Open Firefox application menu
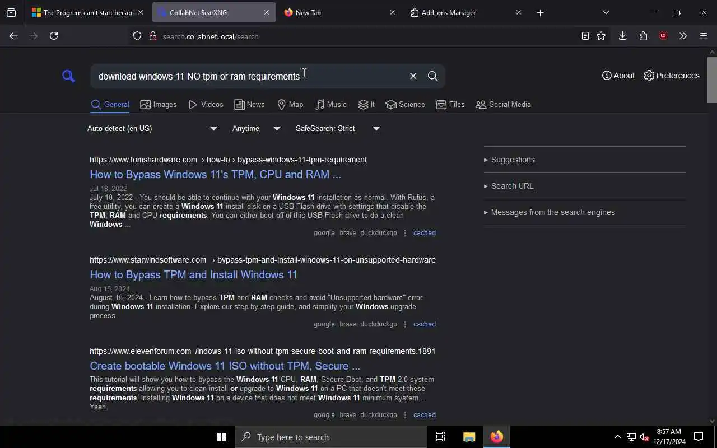 704,36
